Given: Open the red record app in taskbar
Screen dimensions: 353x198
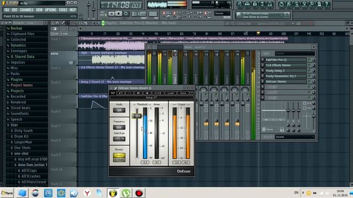Looking at the screenshot, I should point(139,193).
